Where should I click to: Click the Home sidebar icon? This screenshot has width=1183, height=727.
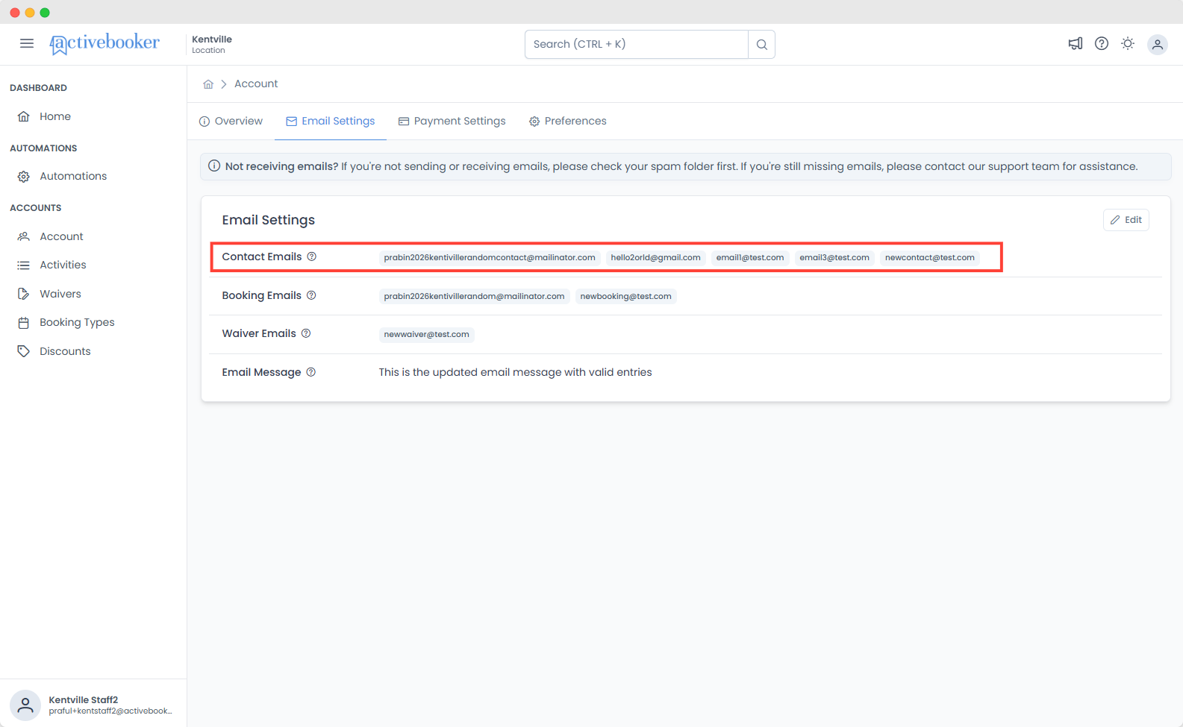(x=24, y=116)
